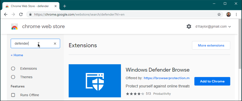The image size is (242, 101).
Task: Open the web store settings gear
Action: click(x=189, y=26)
